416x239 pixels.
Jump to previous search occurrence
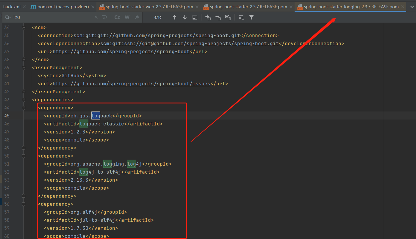(175, 18)
